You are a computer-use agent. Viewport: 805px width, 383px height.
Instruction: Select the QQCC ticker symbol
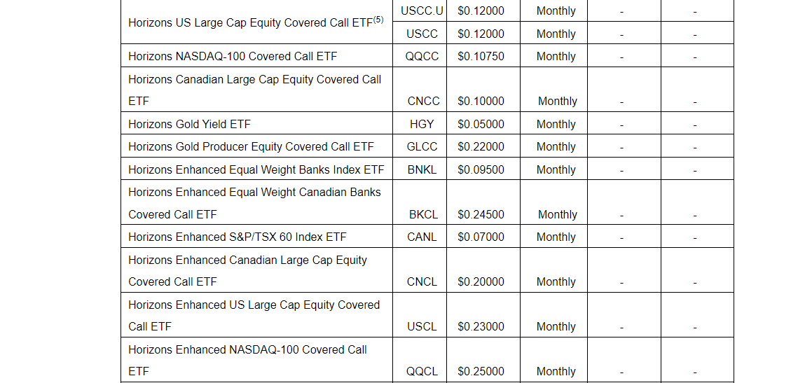pos(422,56)
